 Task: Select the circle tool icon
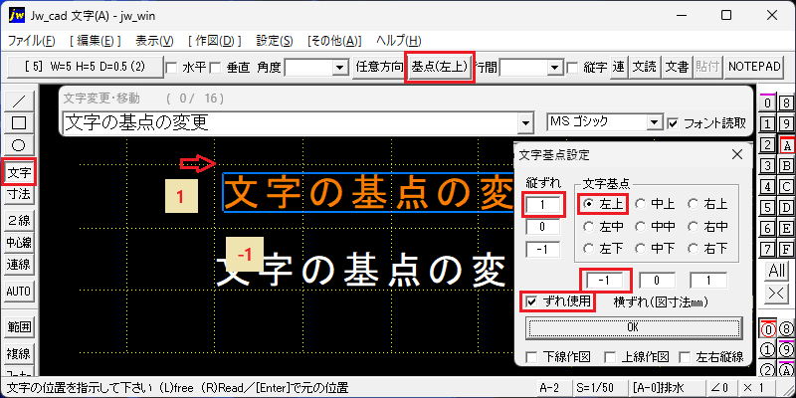pyautogui.click(x=19, y=145)
